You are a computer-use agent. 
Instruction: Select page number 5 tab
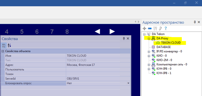[22, 32]
